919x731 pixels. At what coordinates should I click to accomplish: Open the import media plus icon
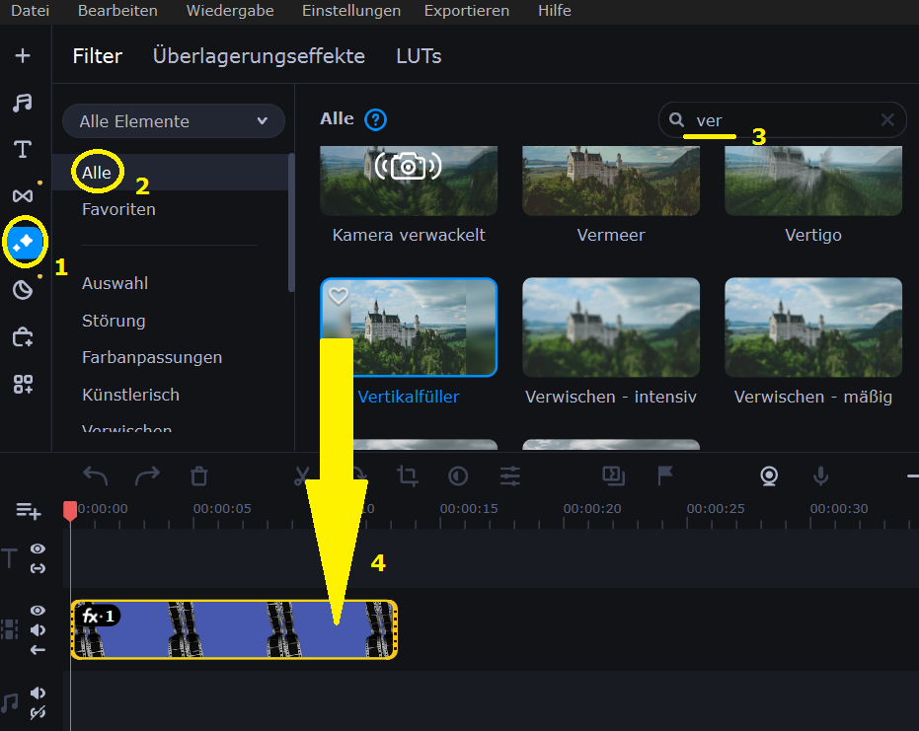coord(23,55)
